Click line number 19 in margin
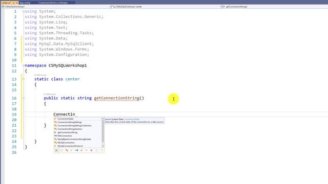The width and height of the screenshot is (328, 184). 14,114
